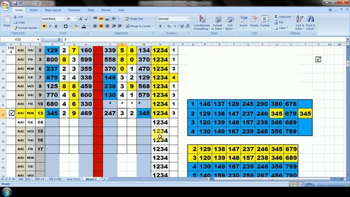Screen dimensions: 350x197
Task: Open Excel Help question mark
Action: pyautogui.click(x=330, y=10)
